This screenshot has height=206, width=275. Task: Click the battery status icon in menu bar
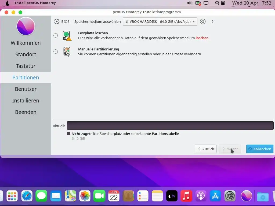198,3
